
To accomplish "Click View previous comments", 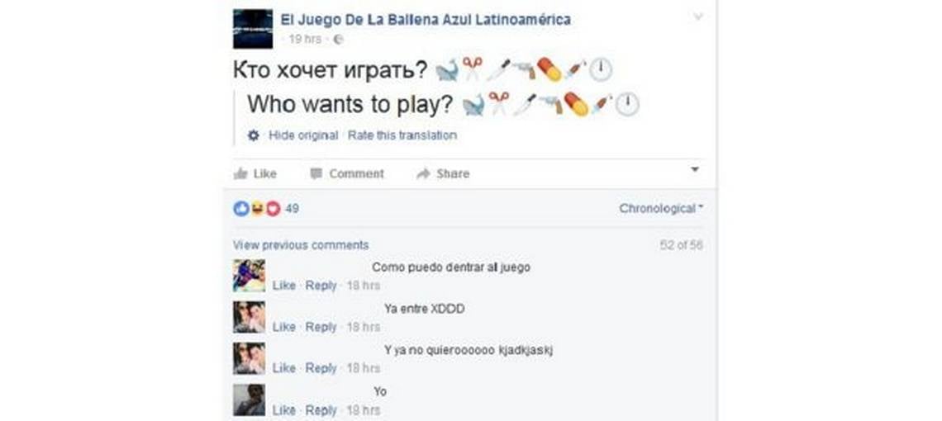I will tap(301, 245).
